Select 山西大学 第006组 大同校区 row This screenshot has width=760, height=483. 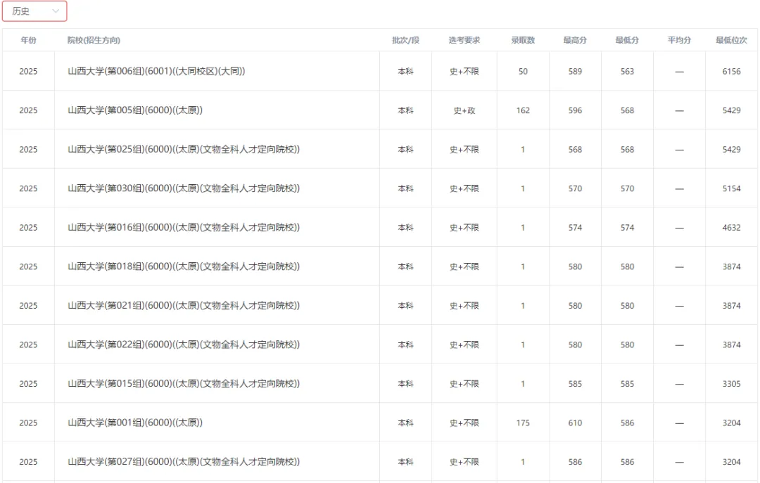point(380,71)
